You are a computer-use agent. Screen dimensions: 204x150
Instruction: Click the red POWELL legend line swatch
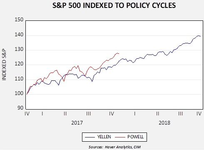(x=120, y=137)
